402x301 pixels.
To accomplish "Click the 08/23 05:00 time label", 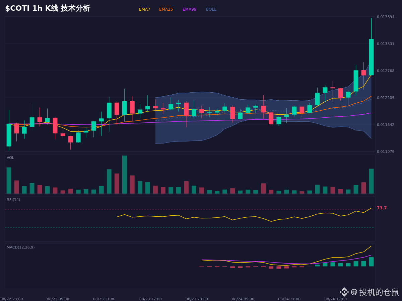I will coord(58,299).
